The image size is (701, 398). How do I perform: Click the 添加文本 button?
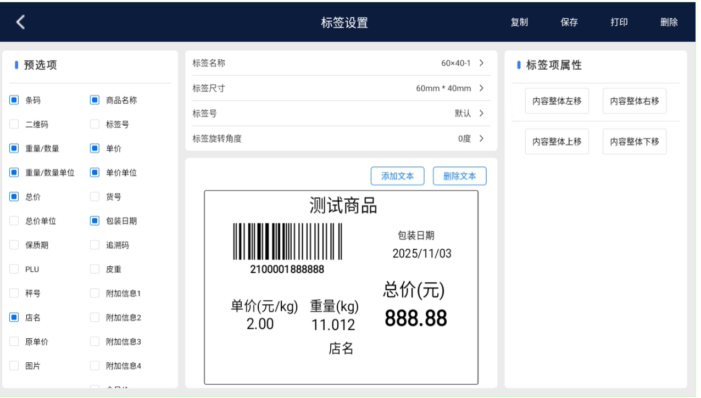pos(398,176)
